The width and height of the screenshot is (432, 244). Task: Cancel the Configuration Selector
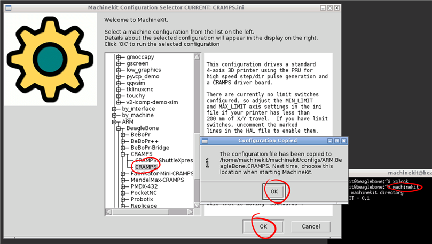coord(311,226)
